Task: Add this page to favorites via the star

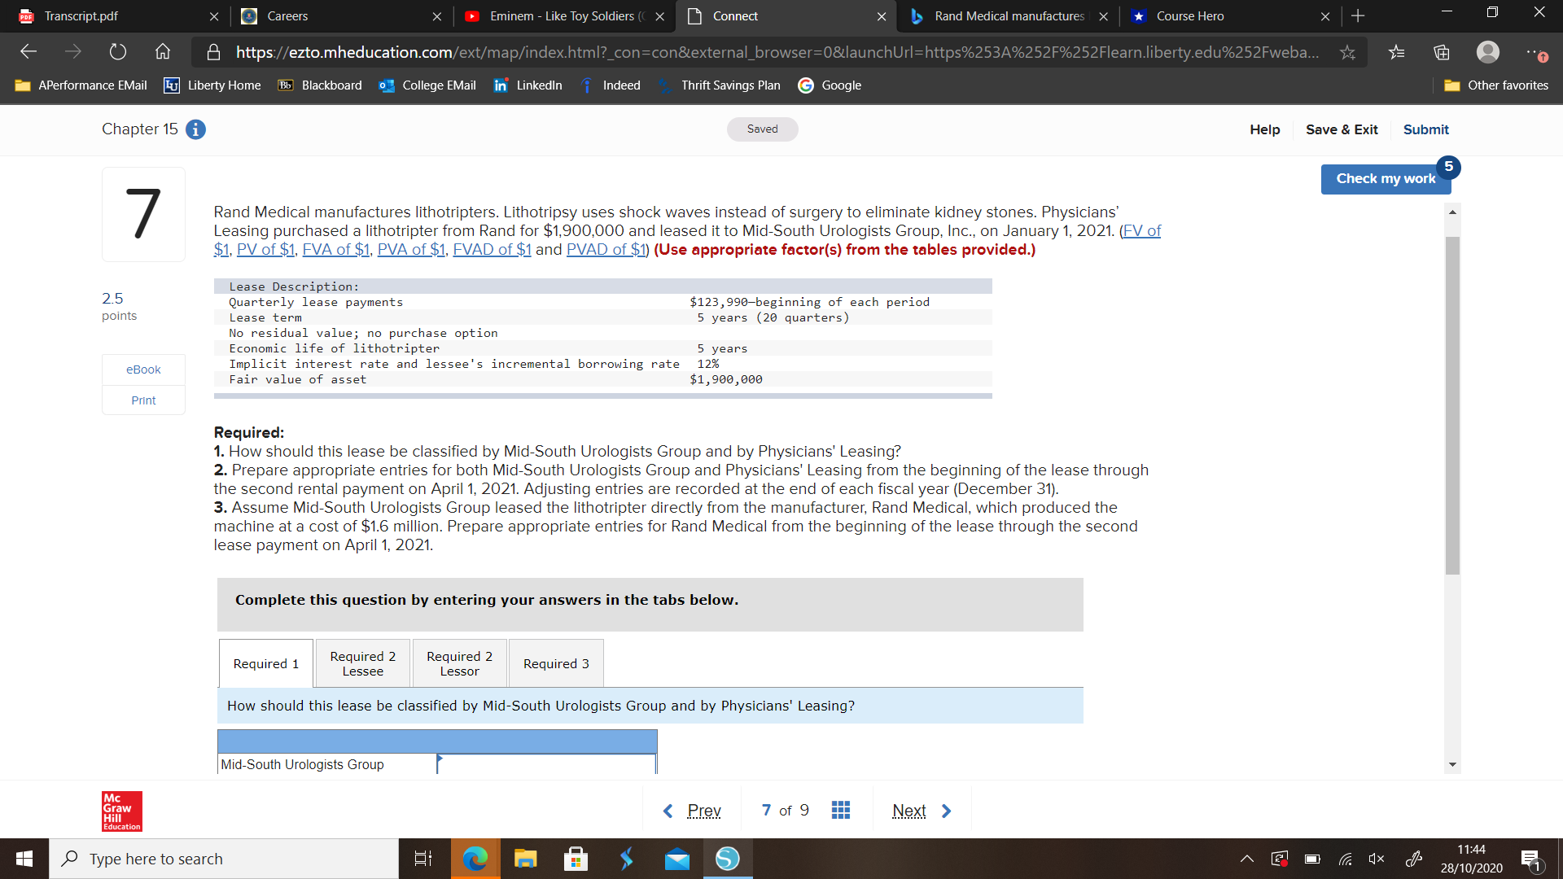Action: point(1348,51)
